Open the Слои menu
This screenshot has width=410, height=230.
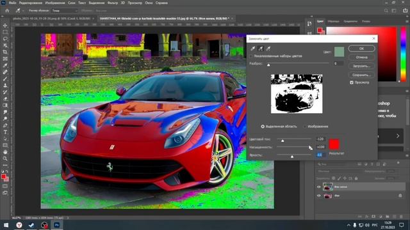71,3
